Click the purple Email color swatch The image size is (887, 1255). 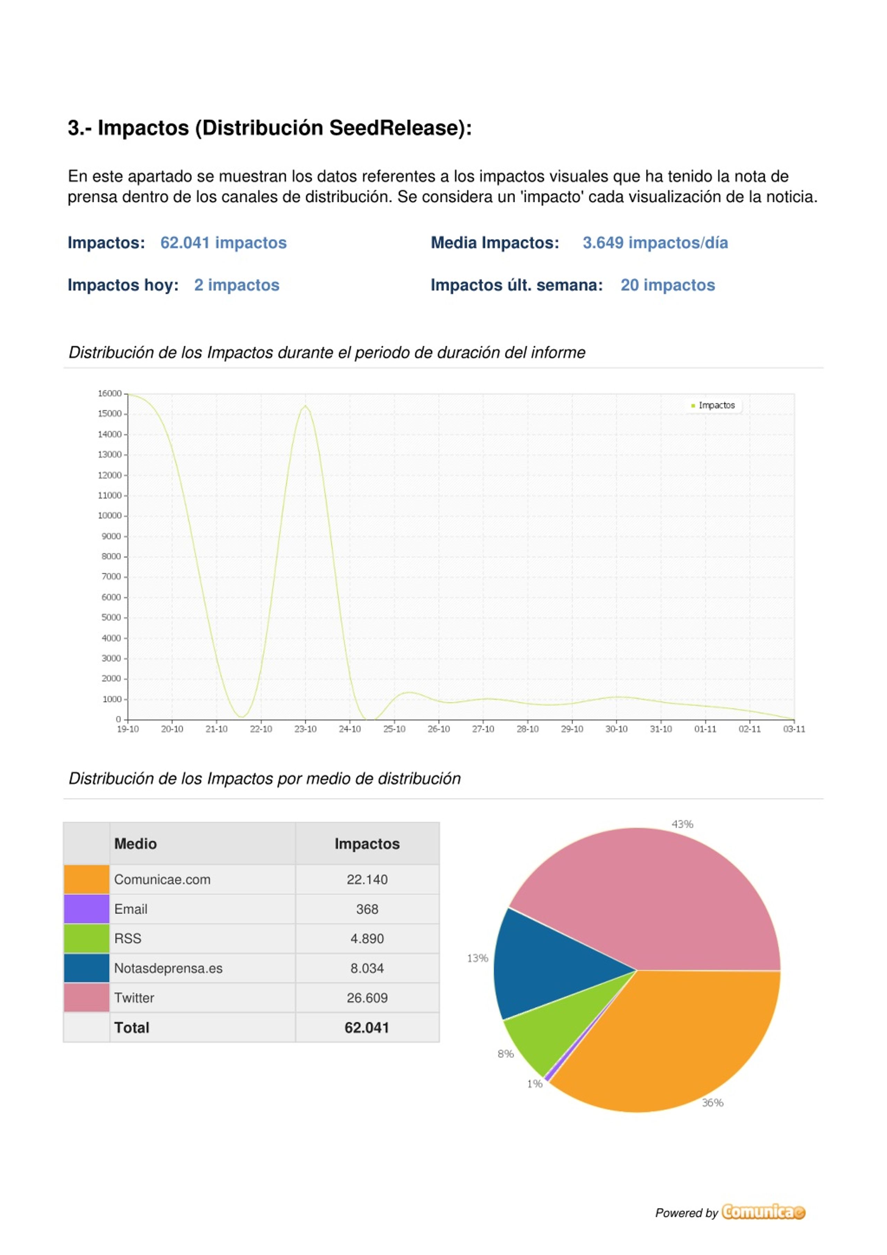tap(86, 909)
